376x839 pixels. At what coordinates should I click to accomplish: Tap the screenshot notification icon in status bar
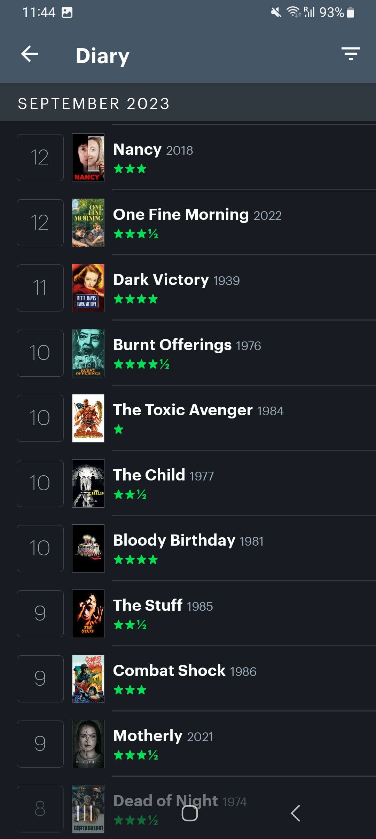pos(67,11)
